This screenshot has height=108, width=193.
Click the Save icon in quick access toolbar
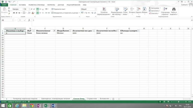(6, 1)
